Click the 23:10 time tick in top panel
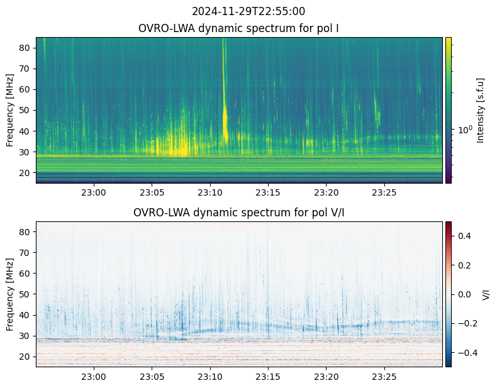Screen dimensions: 497x388 click(x=210, y=193)
